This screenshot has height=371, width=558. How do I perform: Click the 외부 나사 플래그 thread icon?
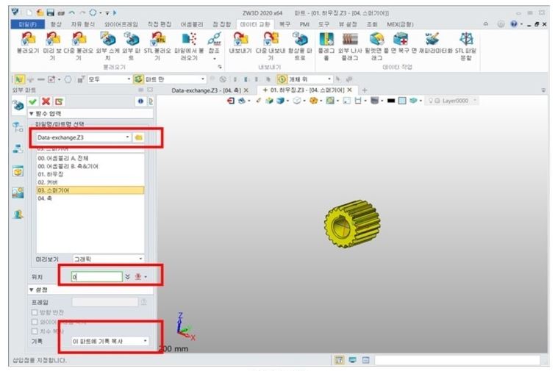click(350, 39)
